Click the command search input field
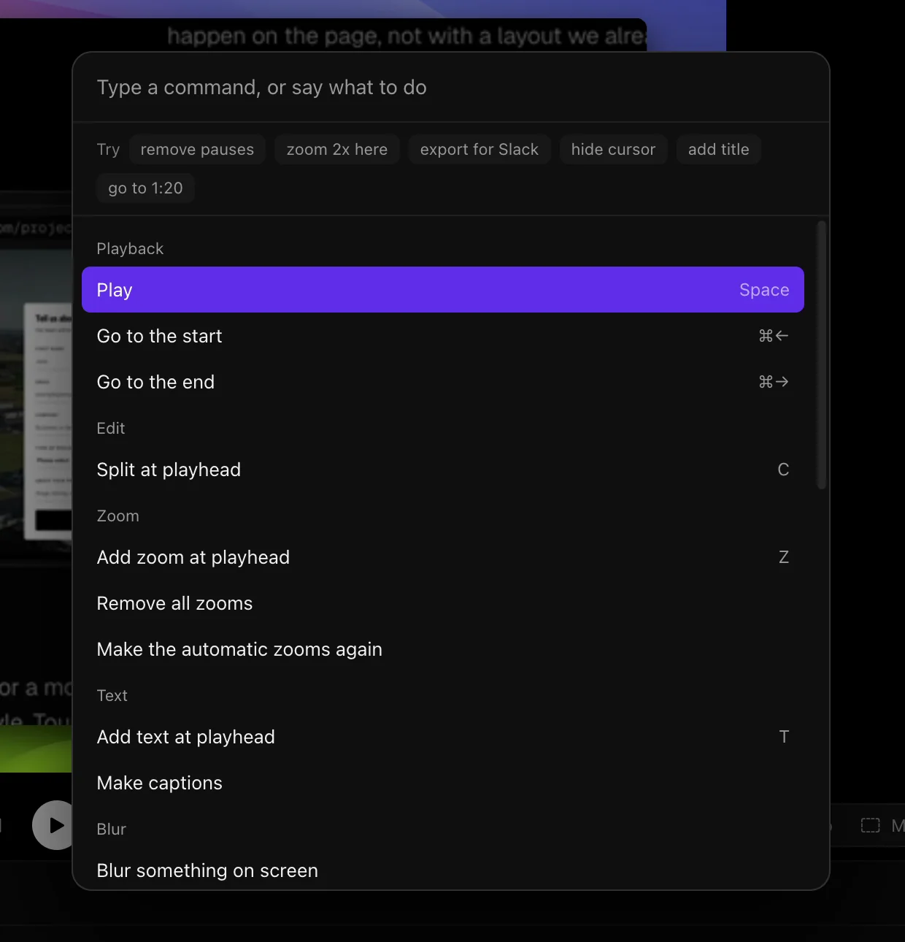The height and width of the screenshot is (942, 905). coord(450,88)
